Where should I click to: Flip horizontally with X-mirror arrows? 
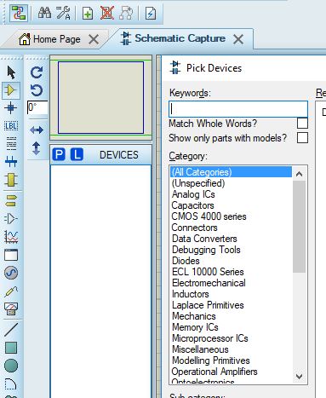tap(37, 130)
